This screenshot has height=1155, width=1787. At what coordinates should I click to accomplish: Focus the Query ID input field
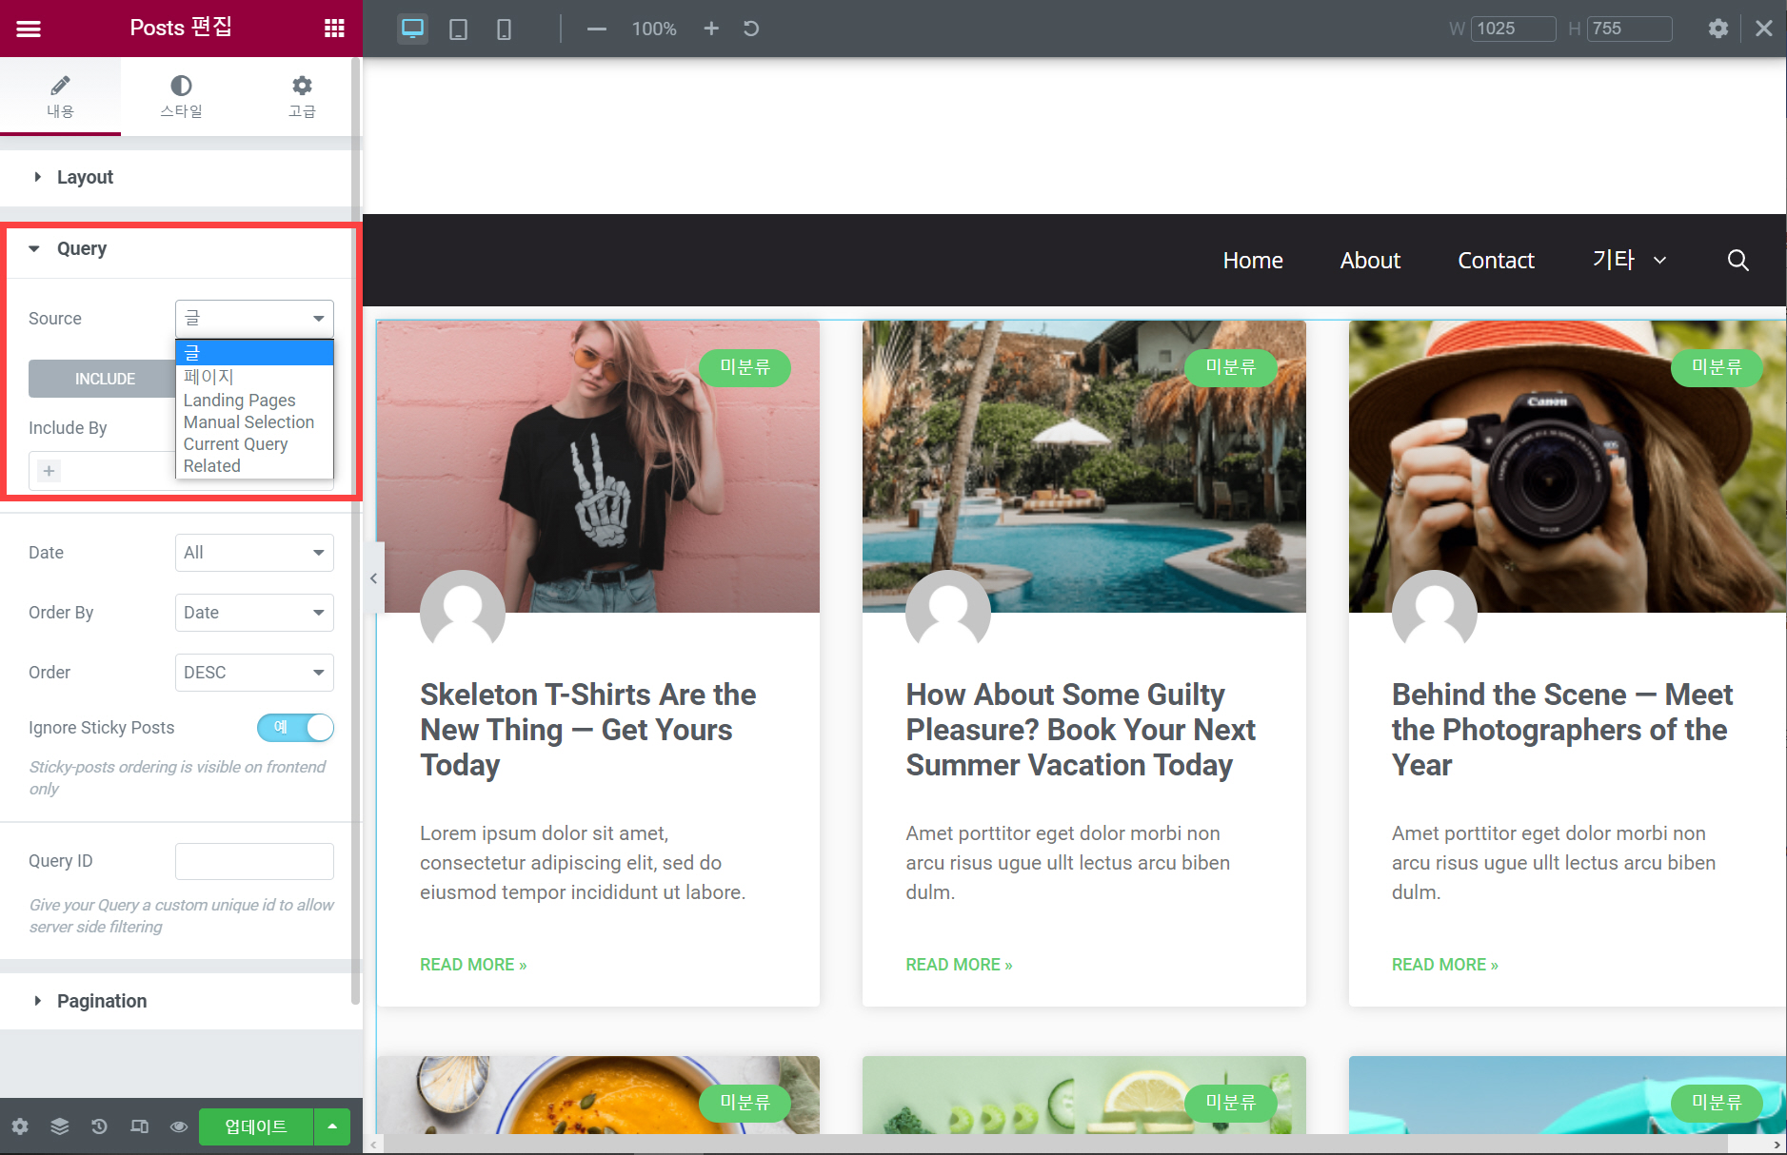pyautogui.click(x=254, y=861)
